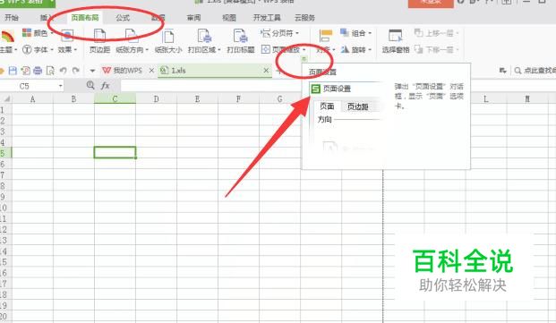This screenshot has height=323, width=556.
Task: Click into the formula bar input
Action: [x=211, y=86]
